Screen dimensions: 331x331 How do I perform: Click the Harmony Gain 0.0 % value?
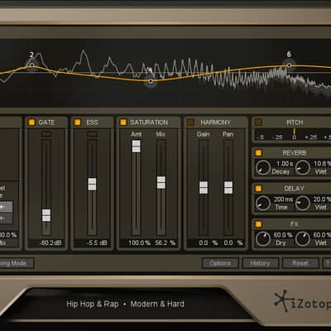click(209, 242)
